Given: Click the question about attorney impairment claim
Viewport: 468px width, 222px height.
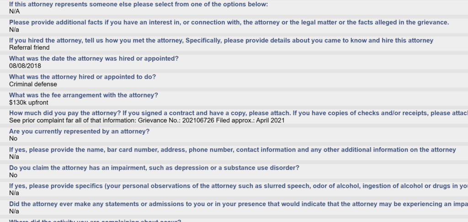Looking at the screenshot, I should point(154,168).
